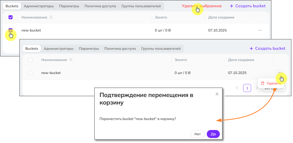Switch to Администраторы tab in top window
Screen dimensions: 293x143
39,6
